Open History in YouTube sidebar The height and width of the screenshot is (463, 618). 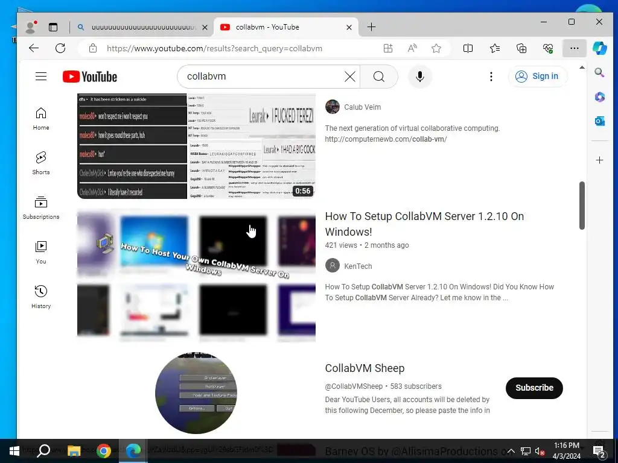tap(41, 297)
